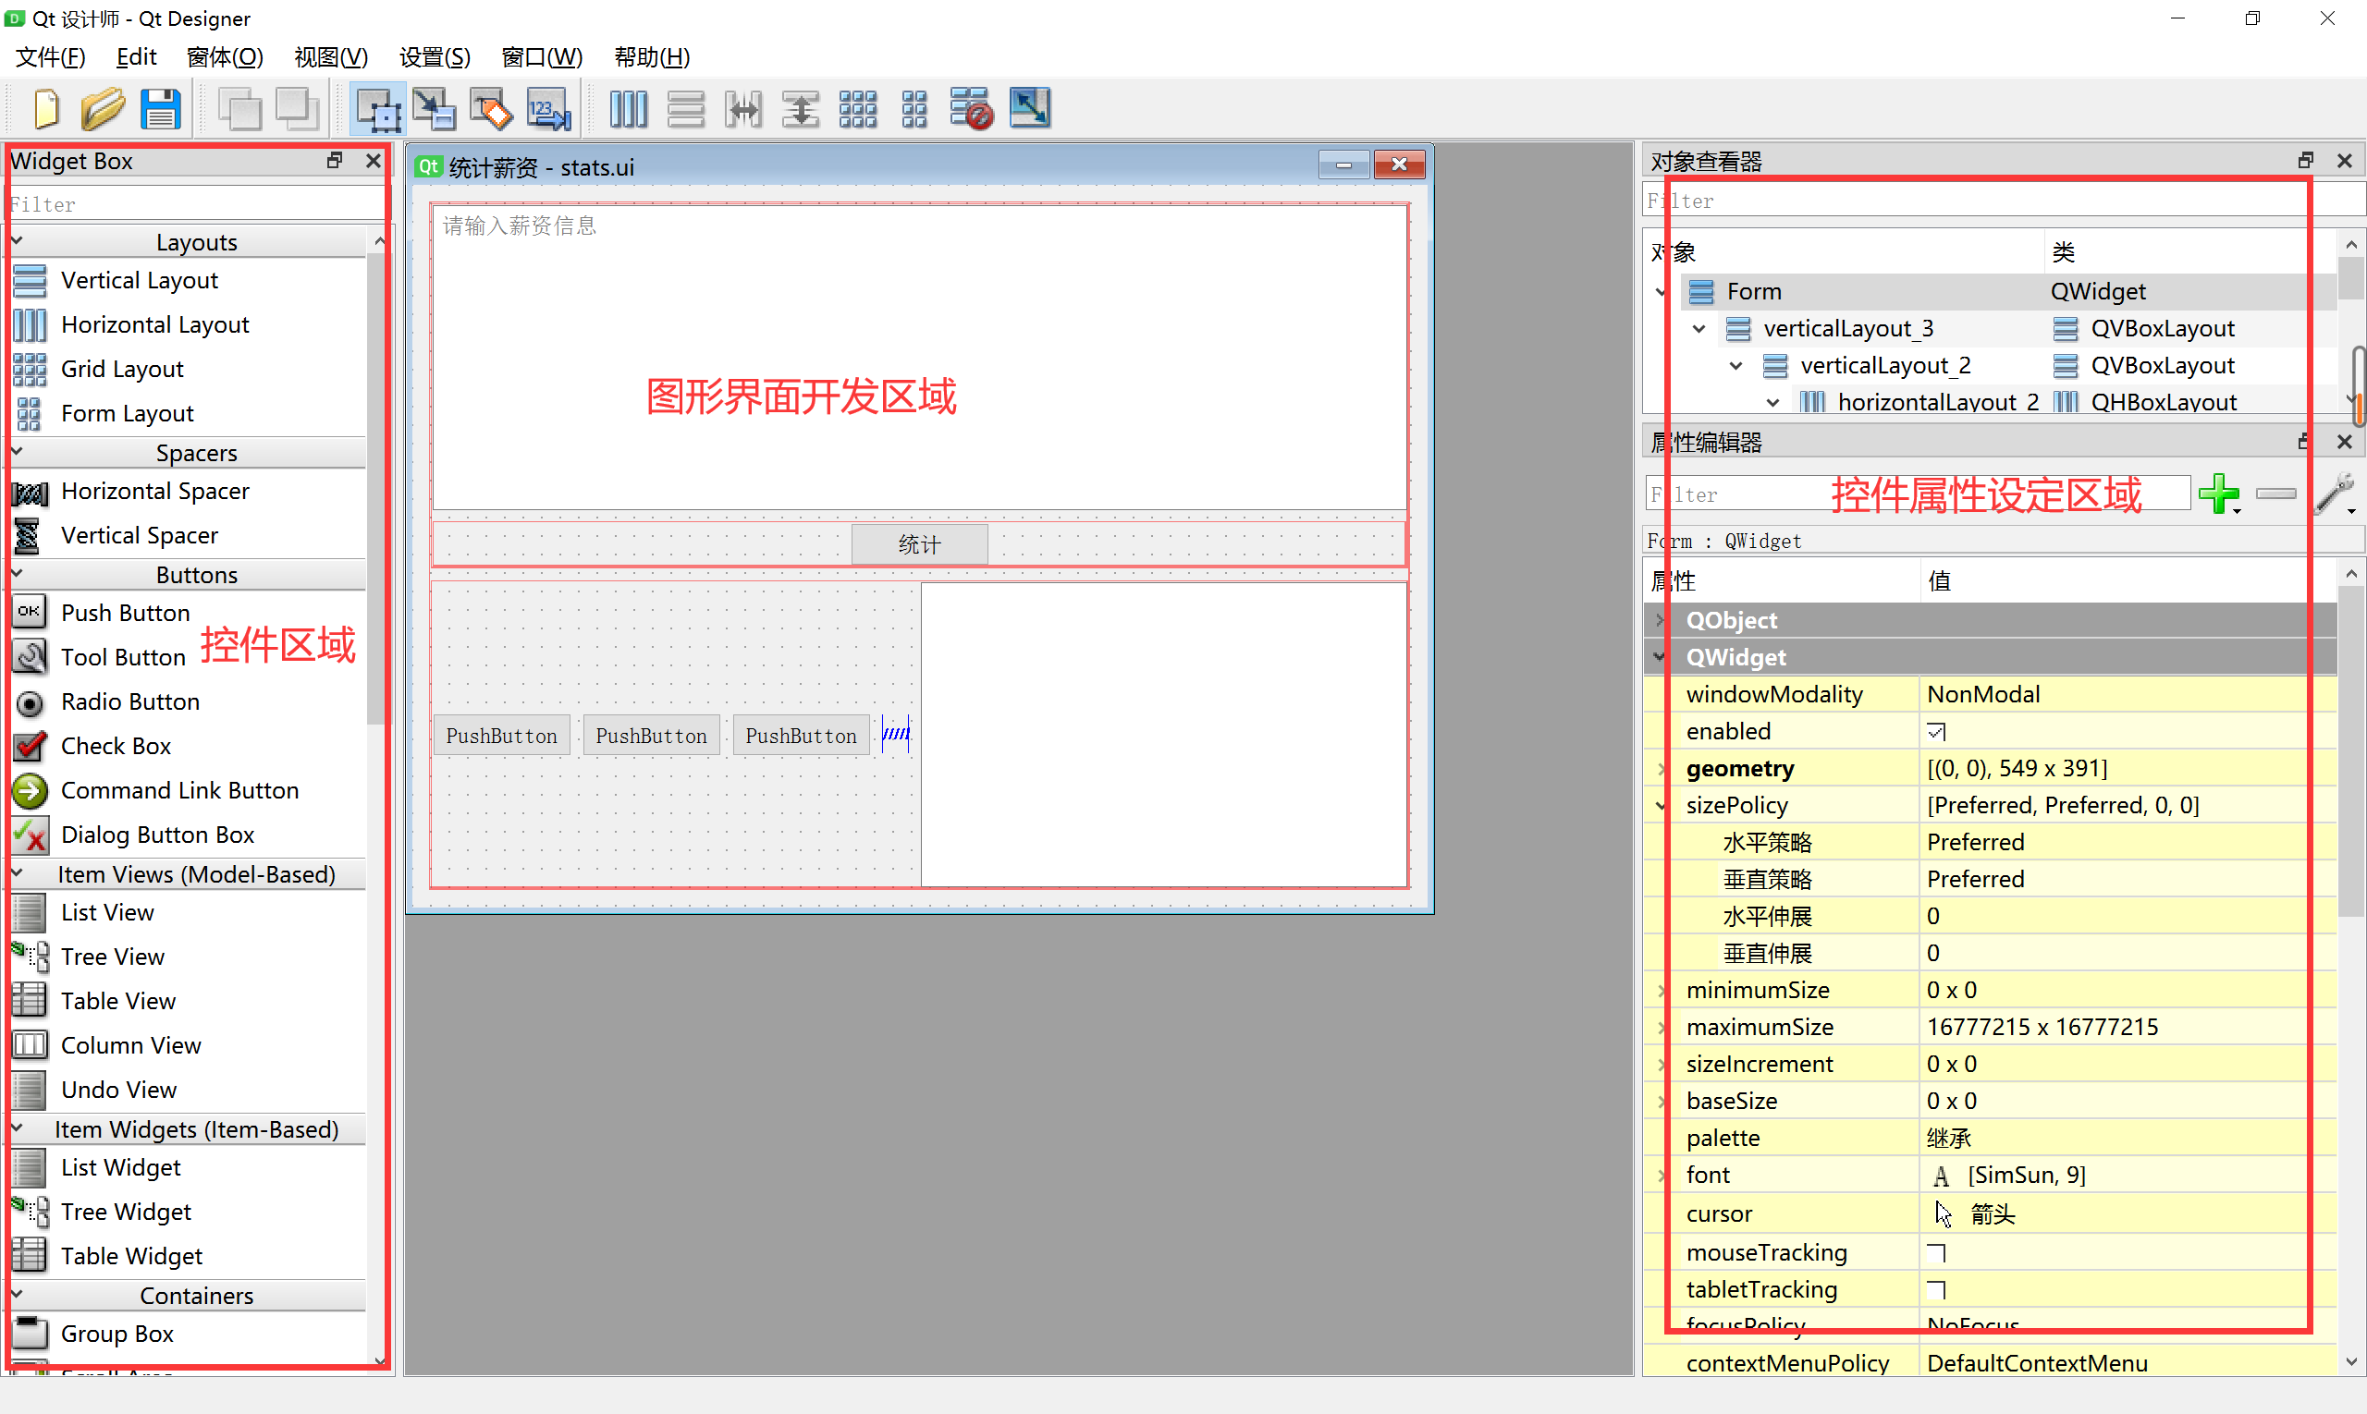Collapse the Layouts category in Widget Box
The image size is (2367, 1414).
coord(18,242)
